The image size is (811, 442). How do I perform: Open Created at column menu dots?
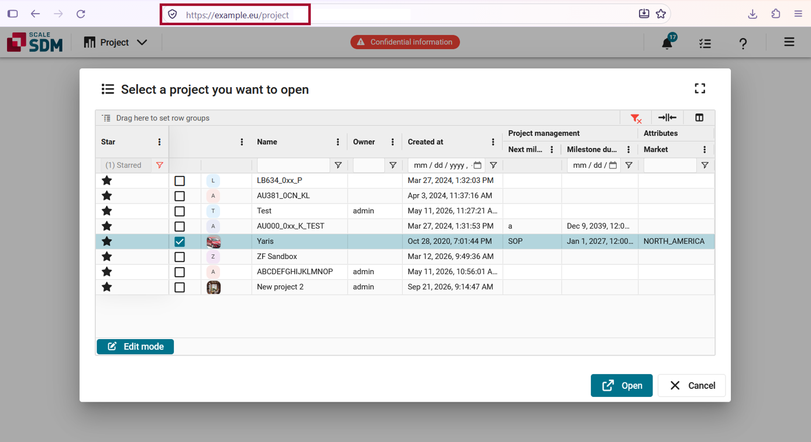point(493,142)
